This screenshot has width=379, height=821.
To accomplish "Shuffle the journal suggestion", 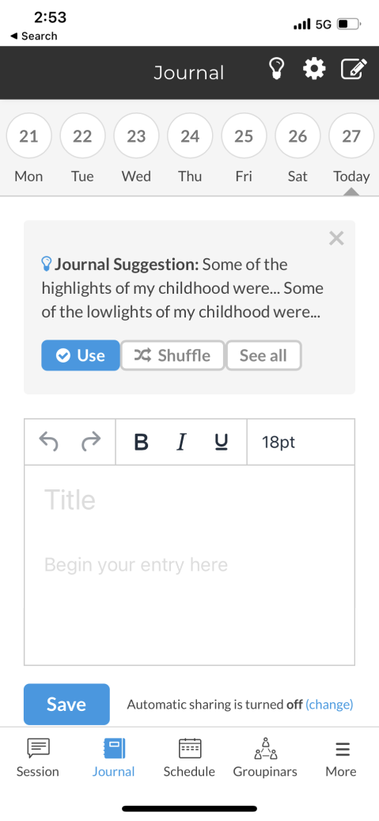I will click(172, 355).
